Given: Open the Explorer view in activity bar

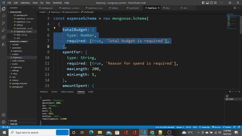Looking at the screenshot, I should tap(3, 9).
